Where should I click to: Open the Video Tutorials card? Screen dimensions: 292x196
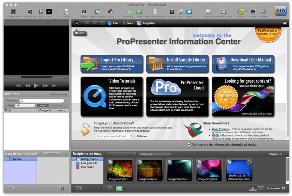point(112,97)
